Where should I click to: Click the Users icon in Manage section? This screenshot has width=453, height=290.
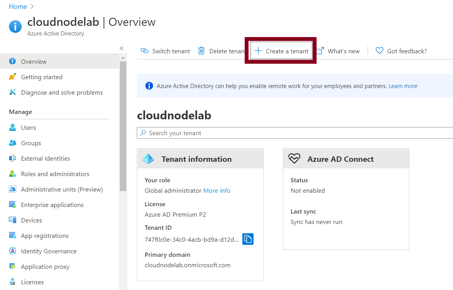pyautogui.click(x=12, y=127)
